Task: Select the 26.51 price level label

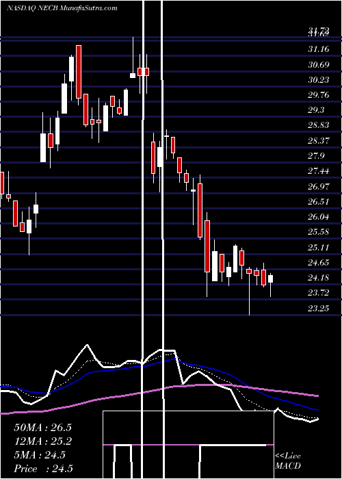Action: coord(319,202)
